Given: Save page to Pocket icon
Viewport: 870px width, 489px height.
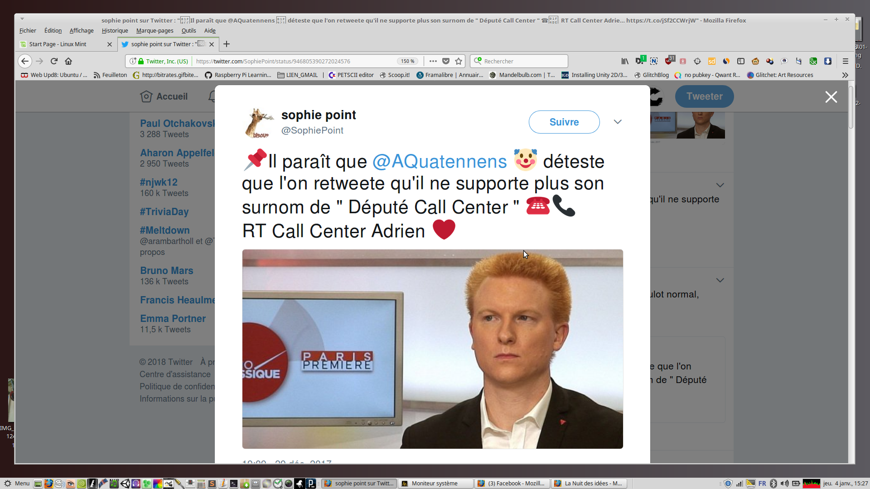Looking at the screenshot, I should pyautogui.click(x=446, y=61).
